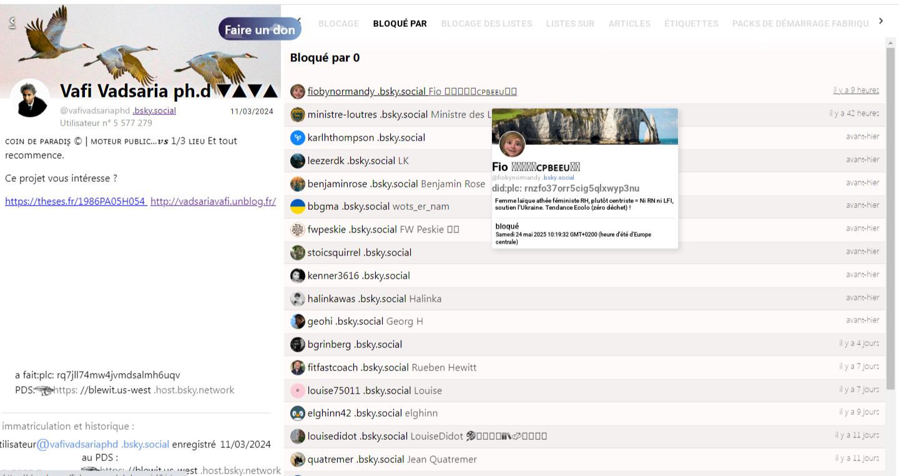Click the did:plc rnzfo37orr5cig5qlxwyp3nu text

click(x=566, y=188)
